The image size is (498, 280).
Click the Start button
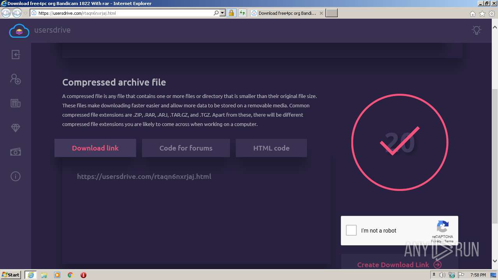click(11, 275)
